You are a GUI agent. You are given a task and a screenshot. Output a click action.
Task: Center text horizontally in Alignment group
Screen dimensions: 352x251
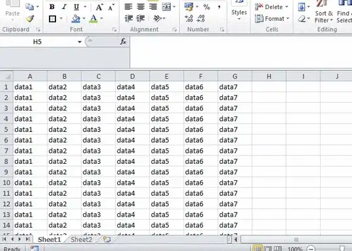point(141,7)
